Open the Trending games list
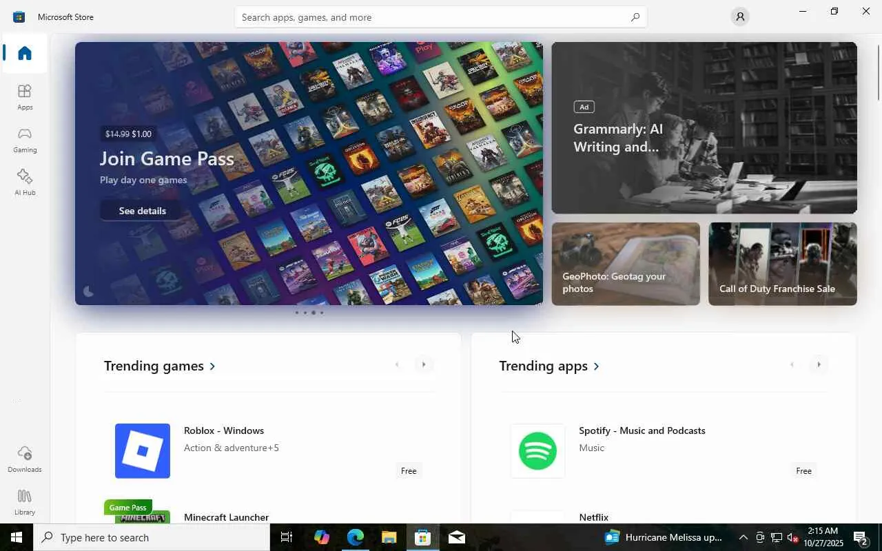 (160, 366)
